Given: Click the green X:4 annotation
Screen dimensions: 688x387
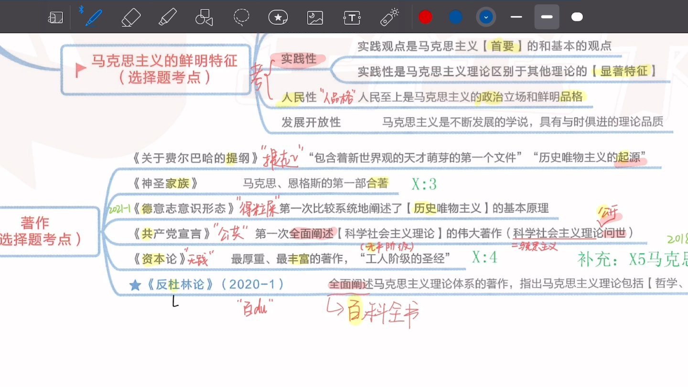Looking at the screenshot, I should 485,258.
